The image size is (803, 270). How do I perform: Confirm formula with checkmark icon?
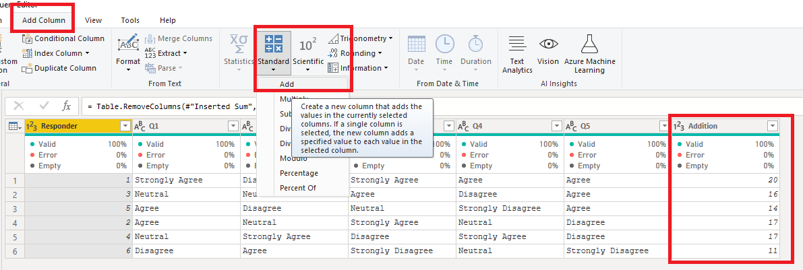44,106
